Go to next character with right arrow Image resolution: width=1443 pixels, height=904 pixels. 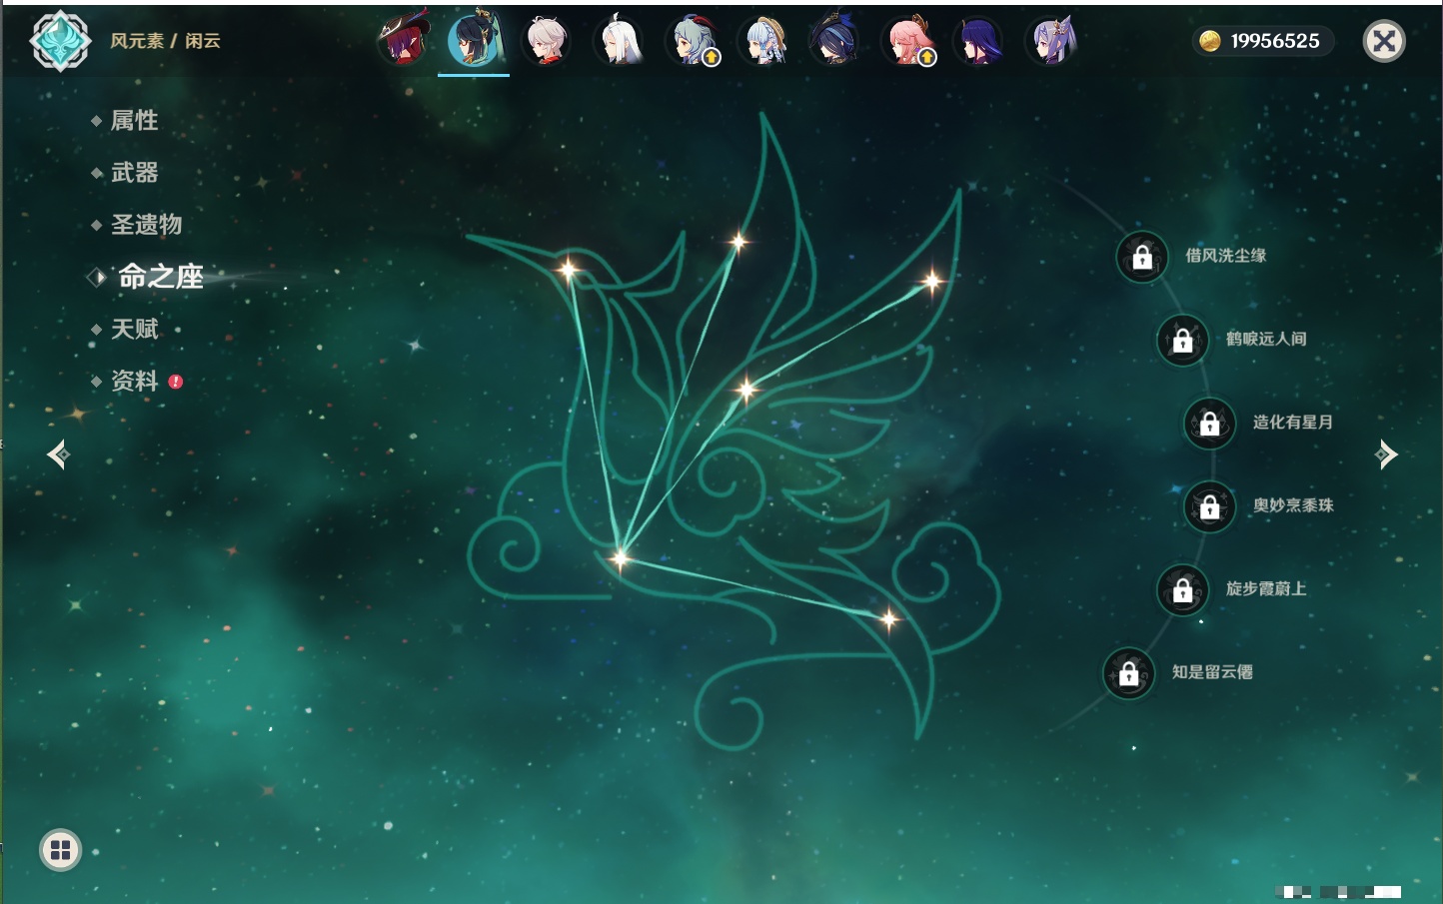coord(1386,454)
